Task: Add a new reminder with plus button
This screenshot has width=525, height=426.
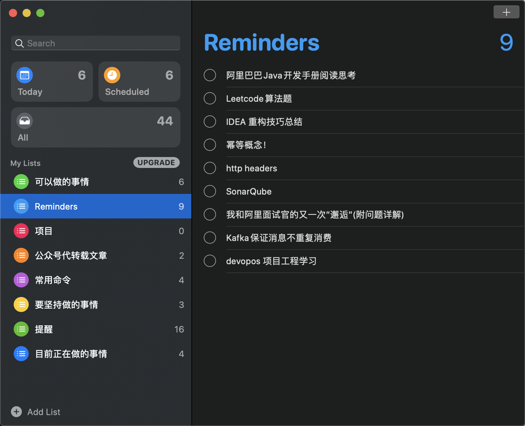Action: point(506,12)
